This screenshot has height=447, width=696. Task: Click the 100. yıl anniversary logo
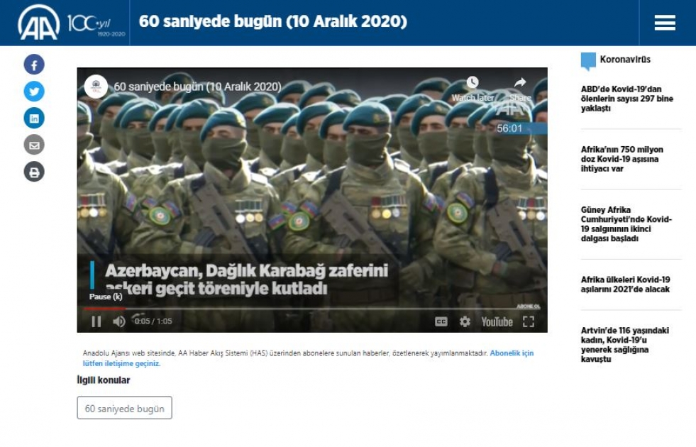pyautogui.click(x=96, y=24)
